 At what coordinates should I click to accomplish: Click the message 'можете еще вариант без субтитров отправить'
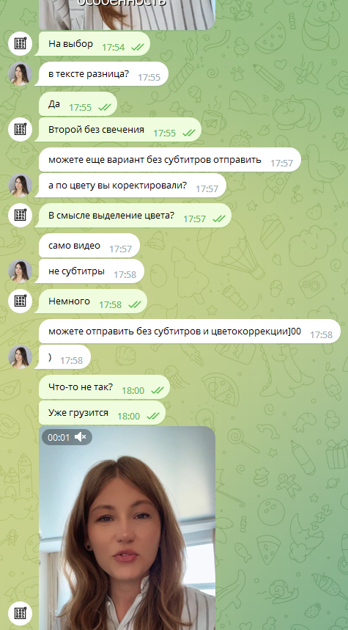[x=170, y=159]
